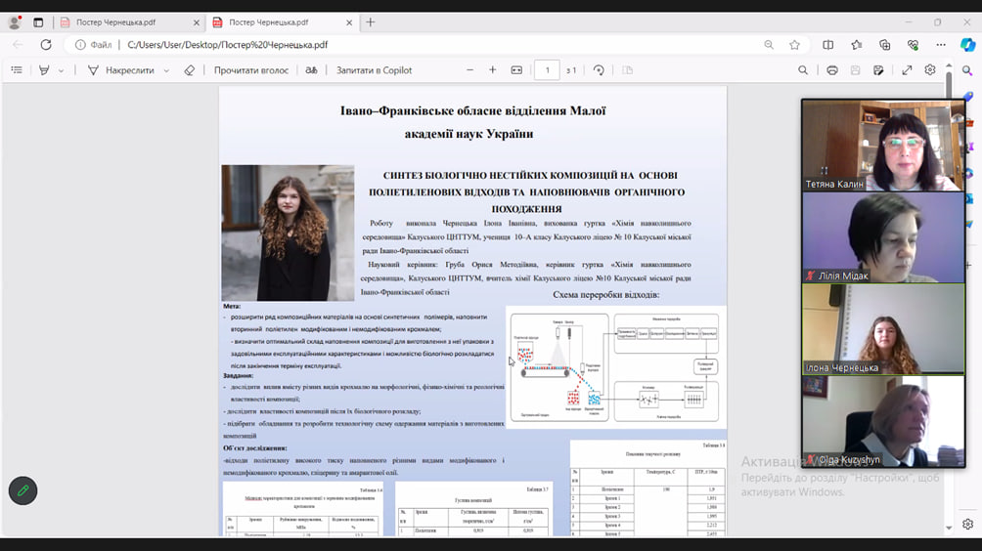Print the PDF document
The image size is (982, 551).
coord(831,70)
